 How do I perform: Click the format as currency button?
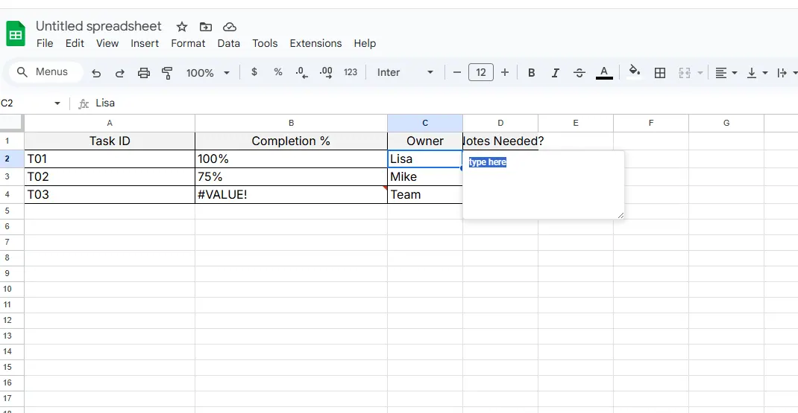pyautogui.click(x=254, y=73)
